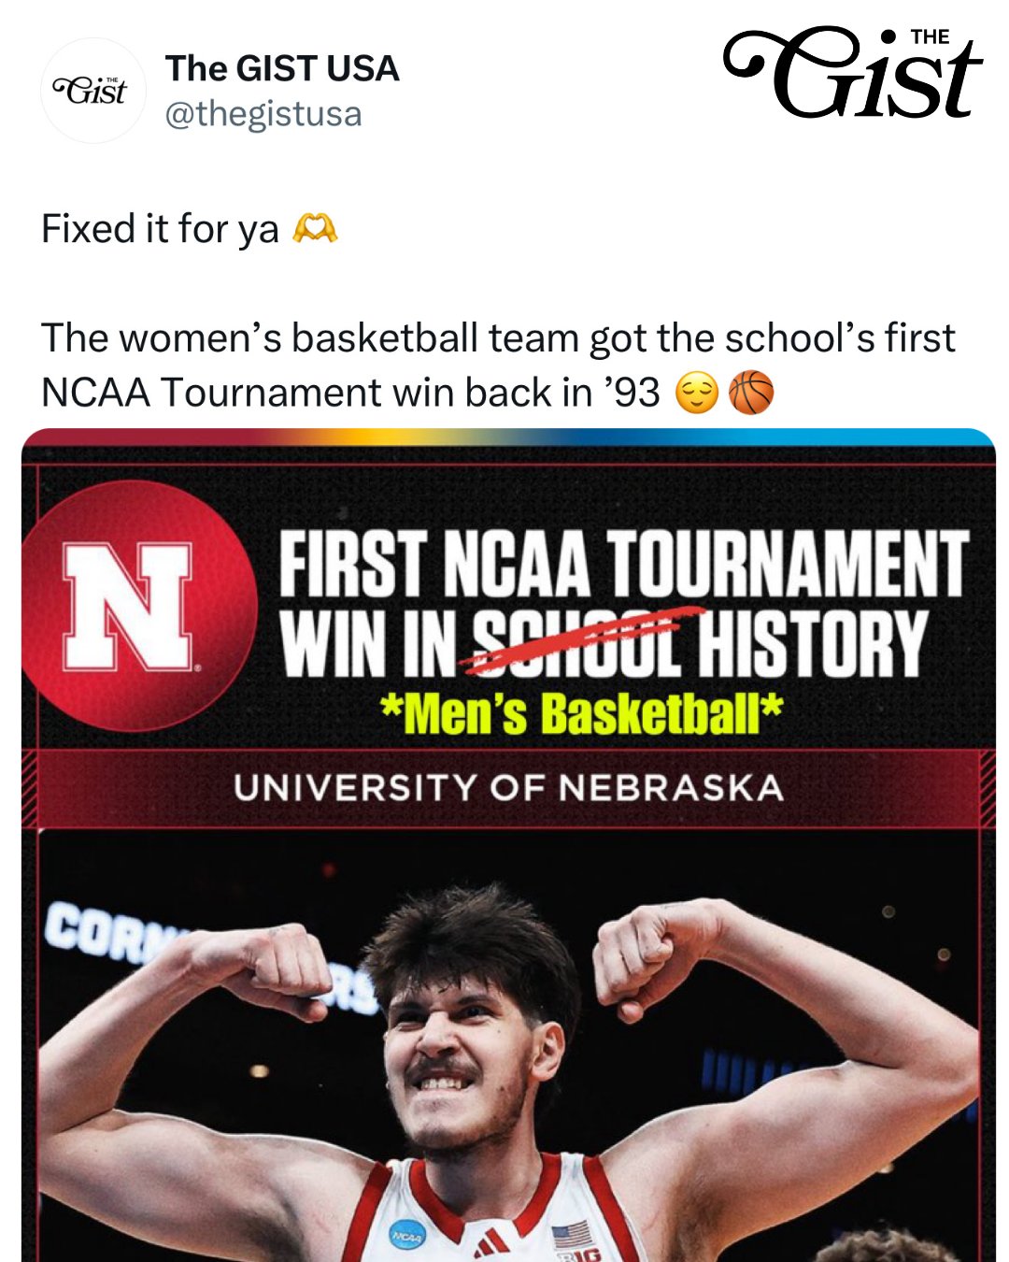
Task: Click the Adidas logo on the jersey
Action: tap(490, 1243)
